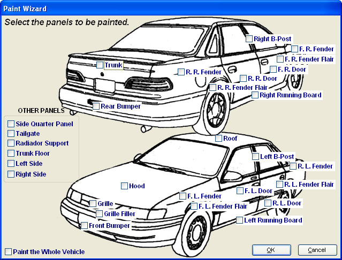Enable the R. R. Fender Flair checkbox
The width and height of the screenshot is (342, 260).
pyautogui.click(x=212, y=88)
